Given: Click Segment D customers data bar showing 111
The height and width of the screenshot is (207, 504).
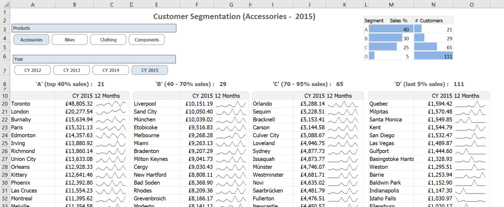Looking at the screenshot, I should 433,56.
